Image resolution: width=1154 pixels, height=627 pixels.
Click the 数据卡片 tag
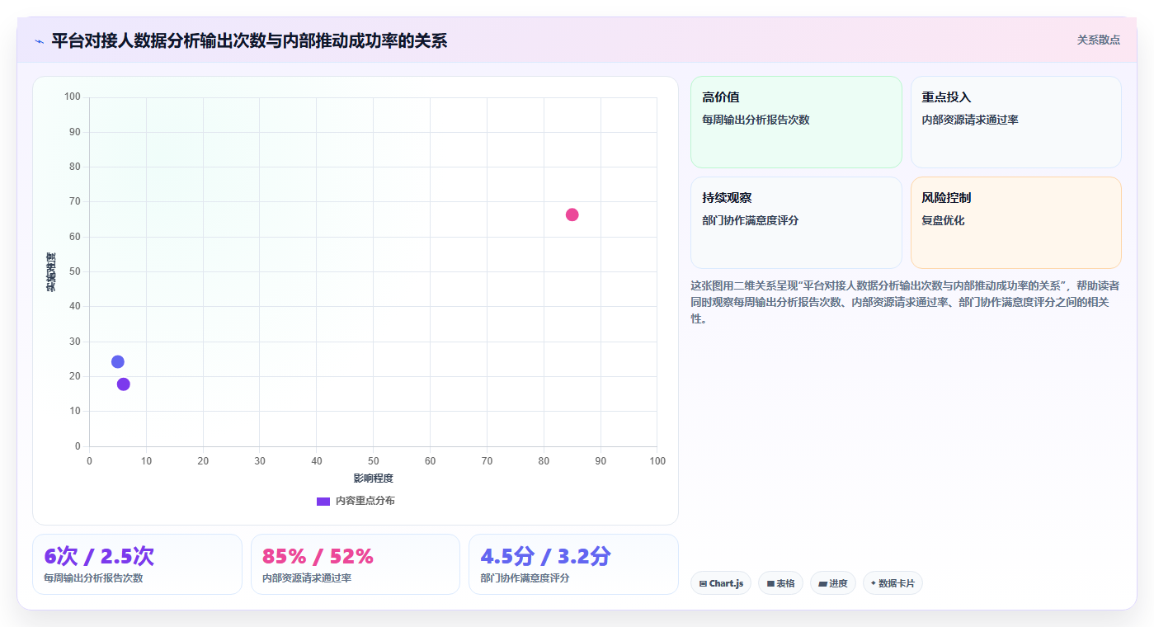(x=893, y=583)
